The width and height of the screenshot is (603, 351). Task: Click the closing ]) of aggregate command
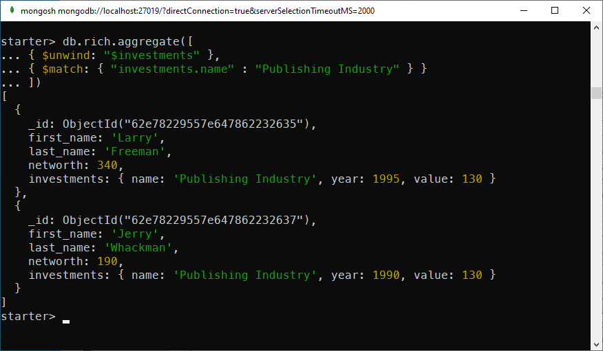click(34, 82)
